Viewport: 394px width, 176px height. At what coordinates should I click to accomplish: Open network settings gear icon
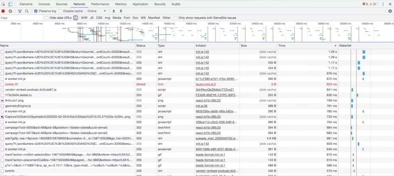point(390,11)
